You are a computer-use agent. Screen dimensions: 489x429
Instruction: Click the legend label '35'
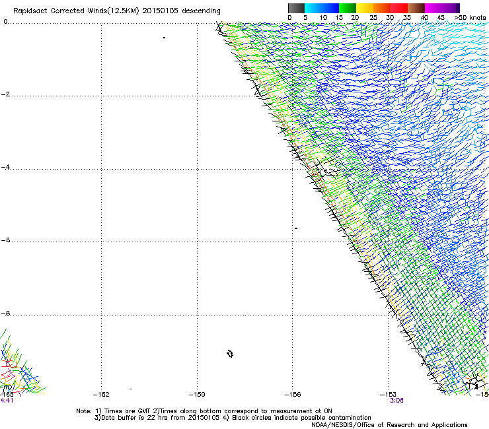point(407,18)
